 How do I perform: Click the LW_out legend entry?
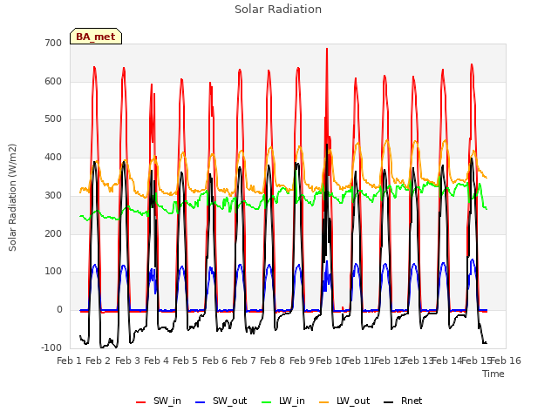pos(344,401)
